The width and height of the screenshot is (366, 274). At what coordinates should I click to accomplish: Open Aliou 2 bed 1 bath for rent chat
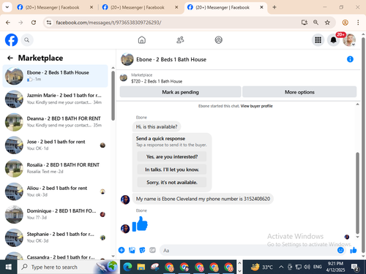click(55, 191)
